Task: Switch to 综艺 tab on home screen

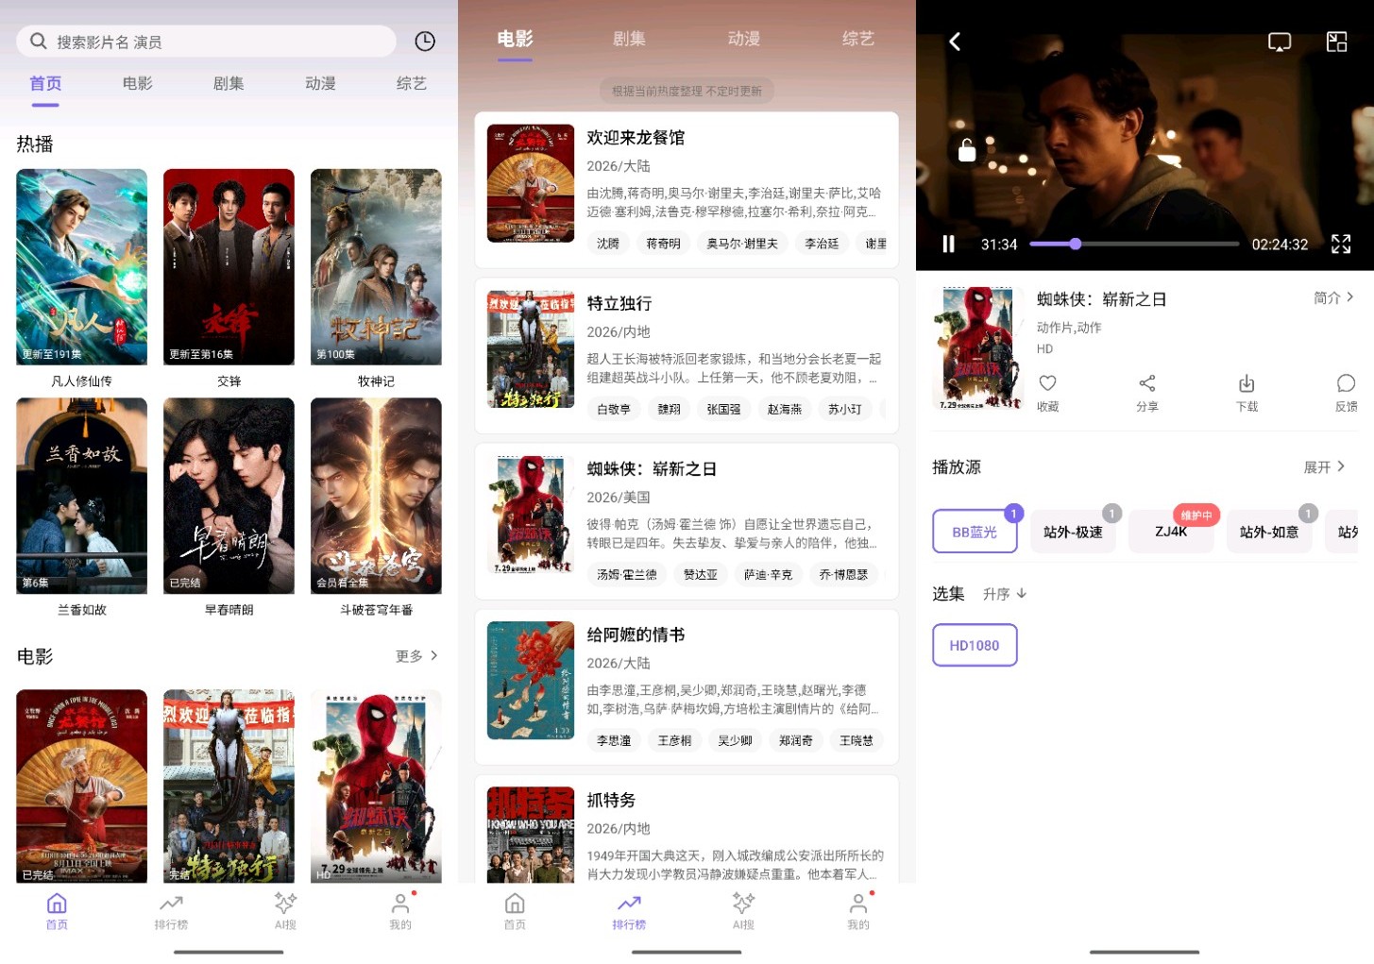Action: [x=411, y=83]
